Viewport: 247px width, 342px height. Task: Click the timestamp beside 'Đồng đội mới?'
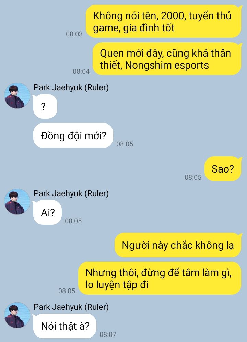point(125,144)
